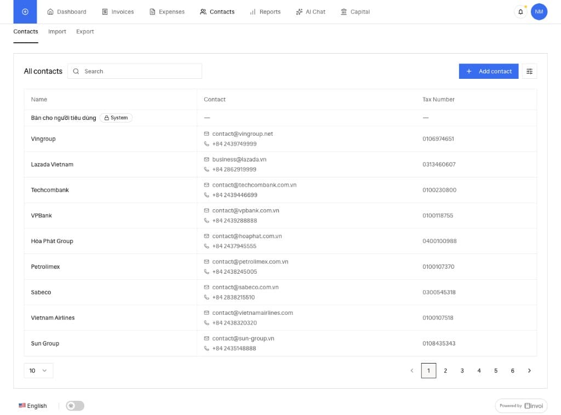Screen dimensions: 561x415
Task: Click the lock System badge
Action: point(116,118)
